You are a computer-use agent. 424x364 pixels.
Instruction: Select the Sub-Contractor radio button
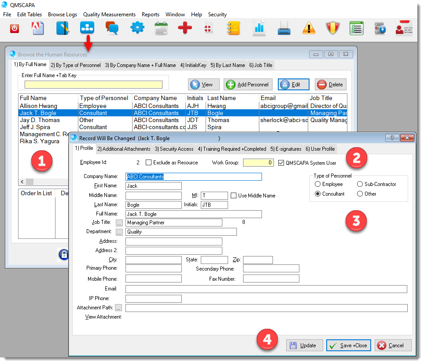pyautogui.click(x=360, y=184)
